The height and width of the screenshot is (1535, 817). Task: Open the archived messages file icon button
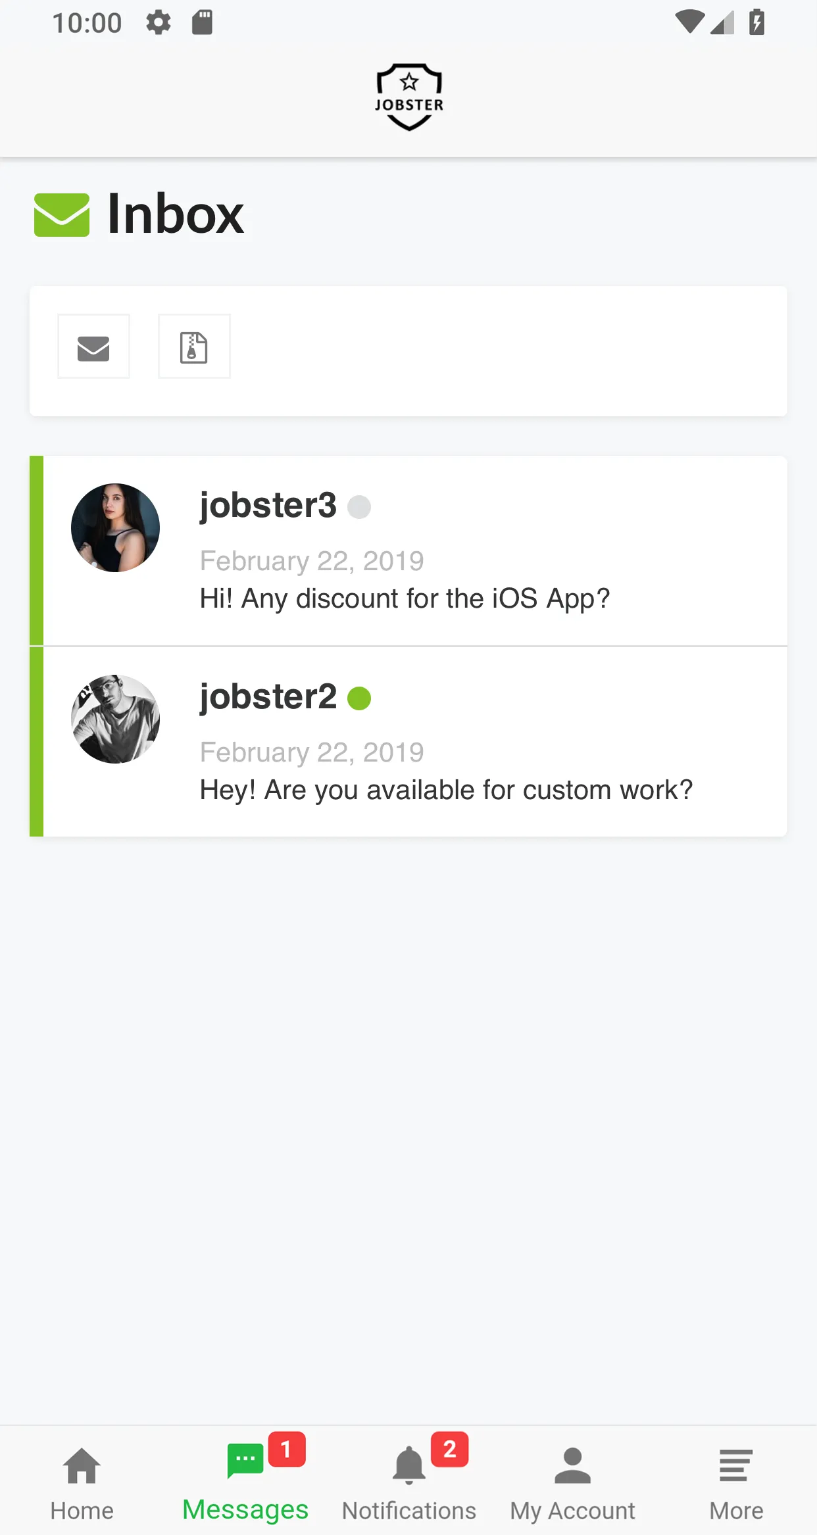click(194, 347)
